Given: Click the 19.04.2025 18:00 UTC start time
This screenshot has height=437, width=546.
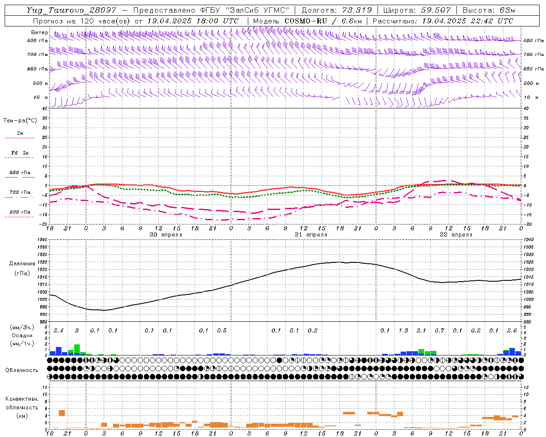Looking at the screenshot, I should tap(193, 21).
